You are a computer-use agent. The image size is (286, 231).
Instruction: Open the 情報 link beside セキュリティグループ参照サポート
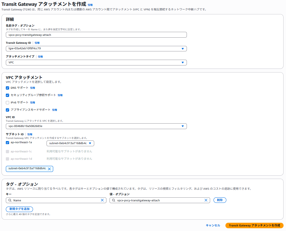pos(60,95)
